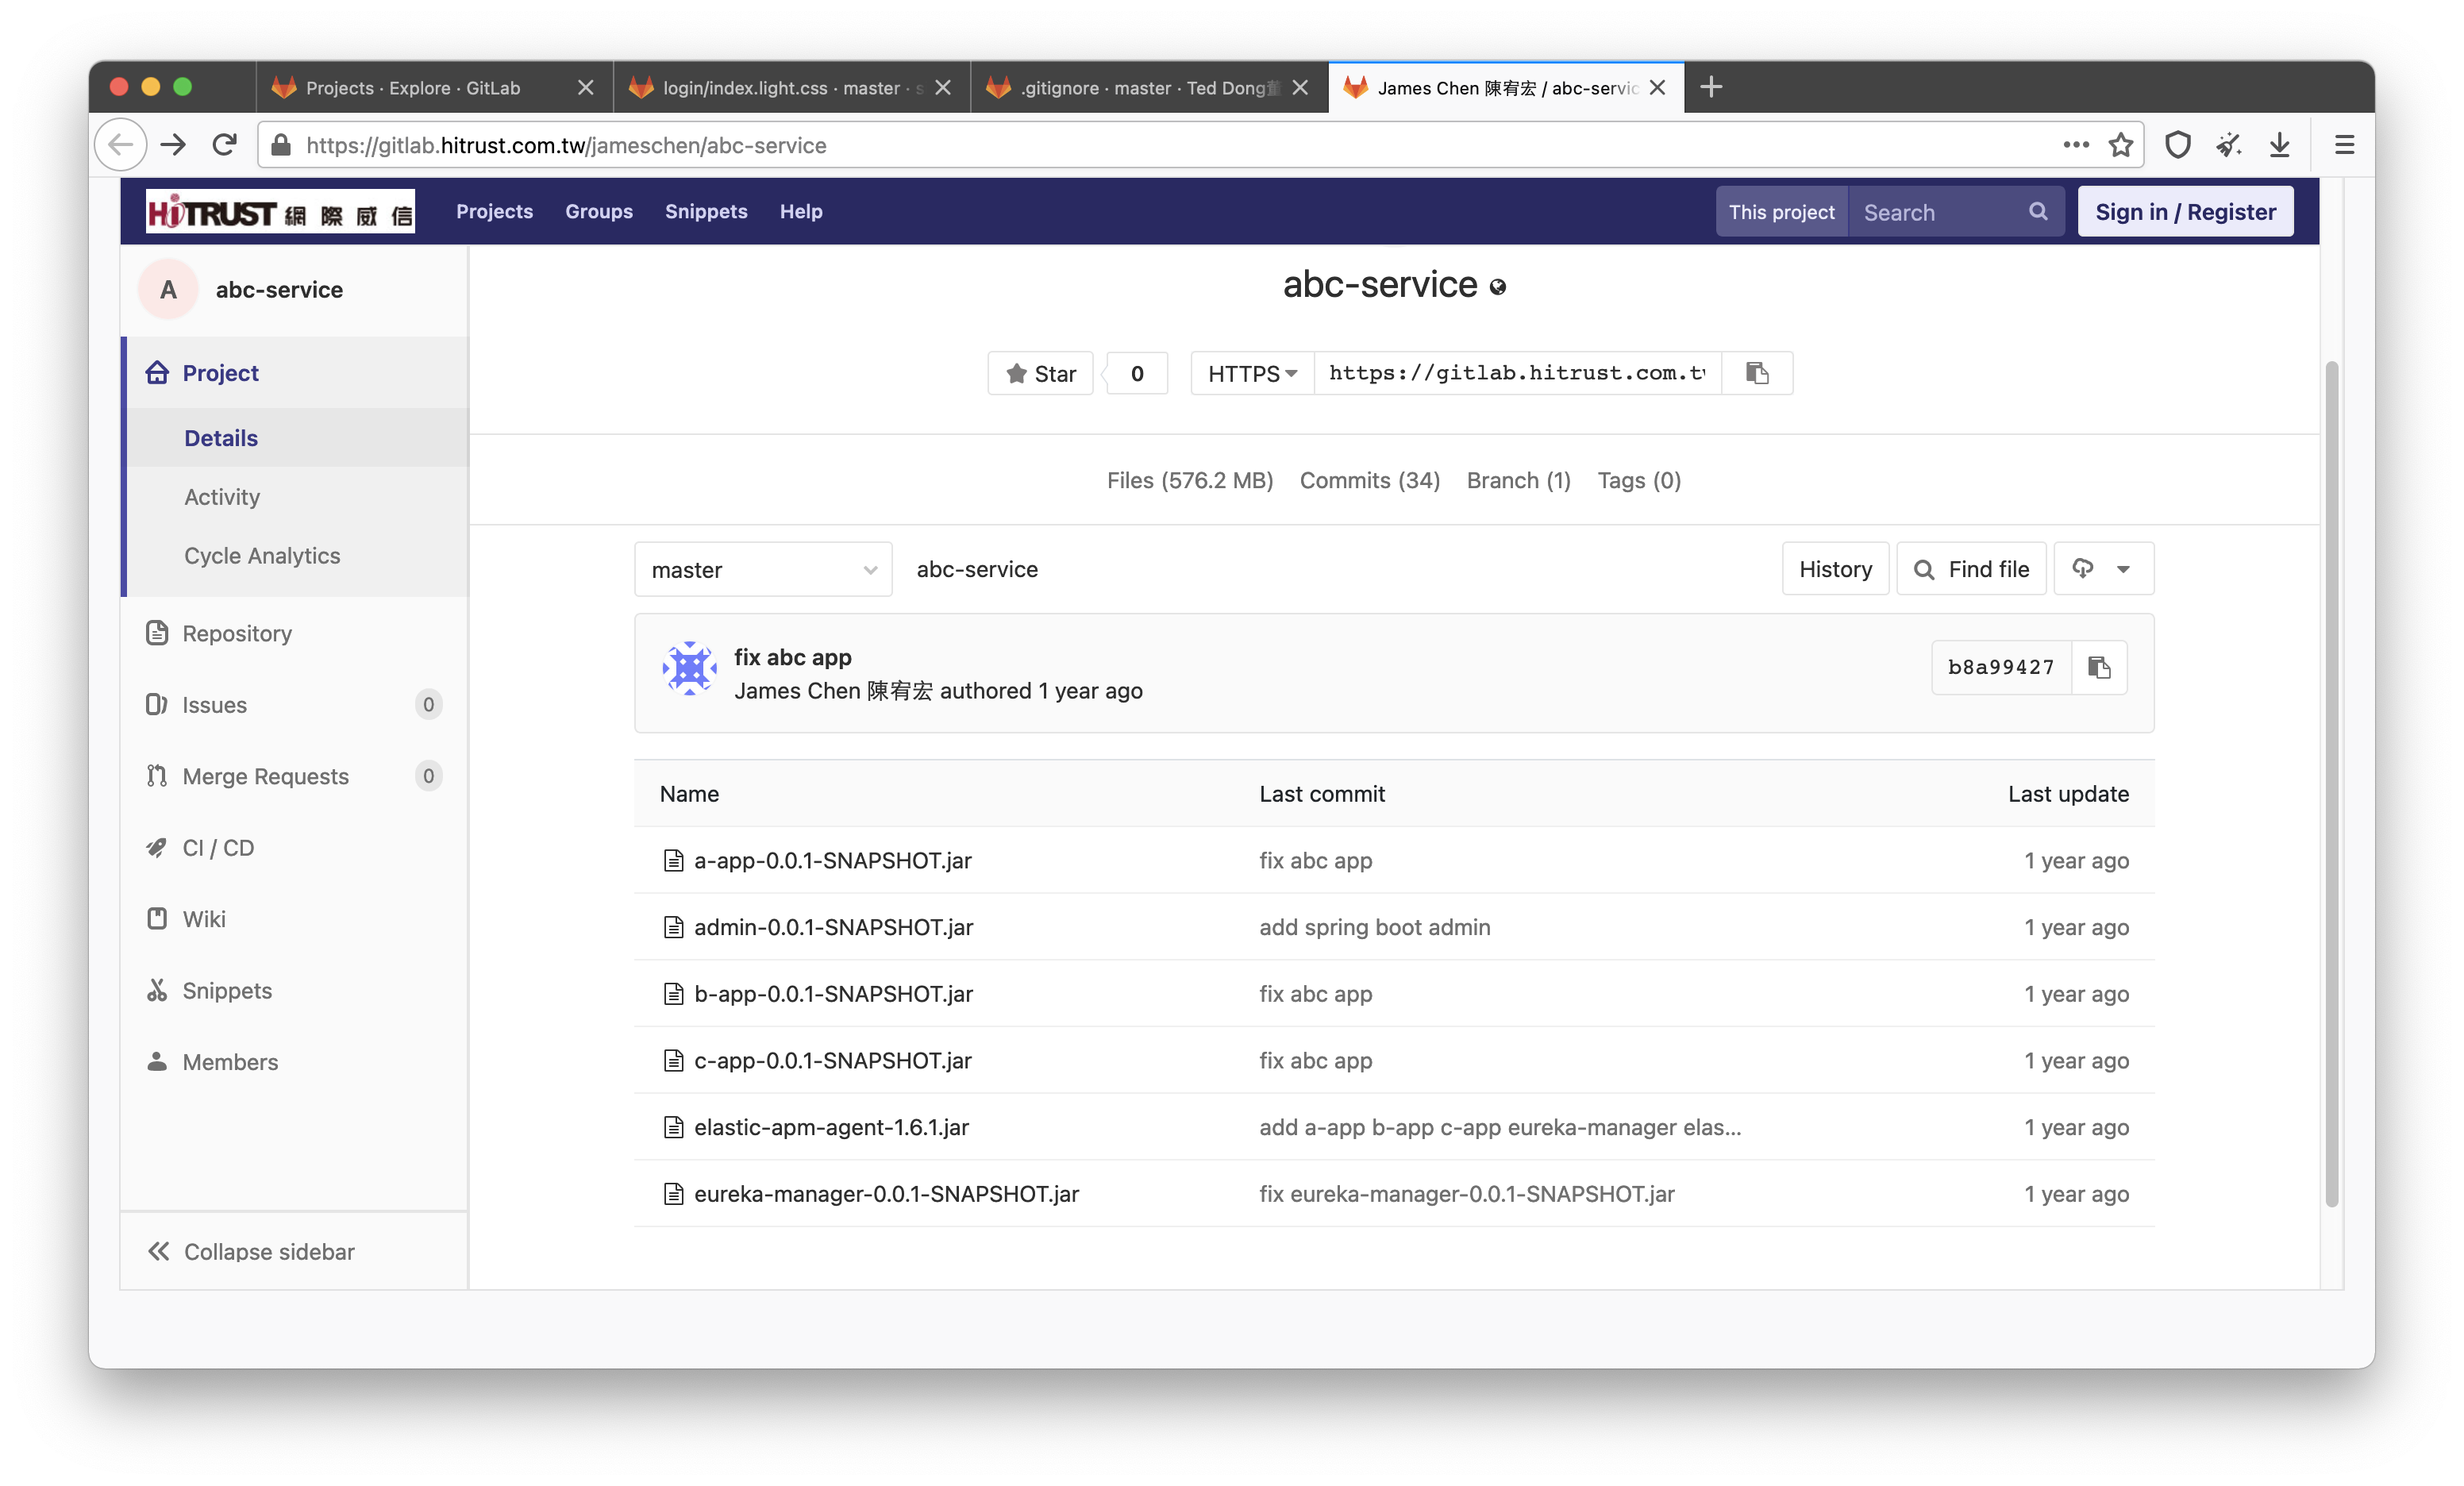Viewport: 2464px width, 1486px height.
Task: Click the file icon beside a-app-0.0.1-SNAPSHOT.jar
Action: coord(674,860)
